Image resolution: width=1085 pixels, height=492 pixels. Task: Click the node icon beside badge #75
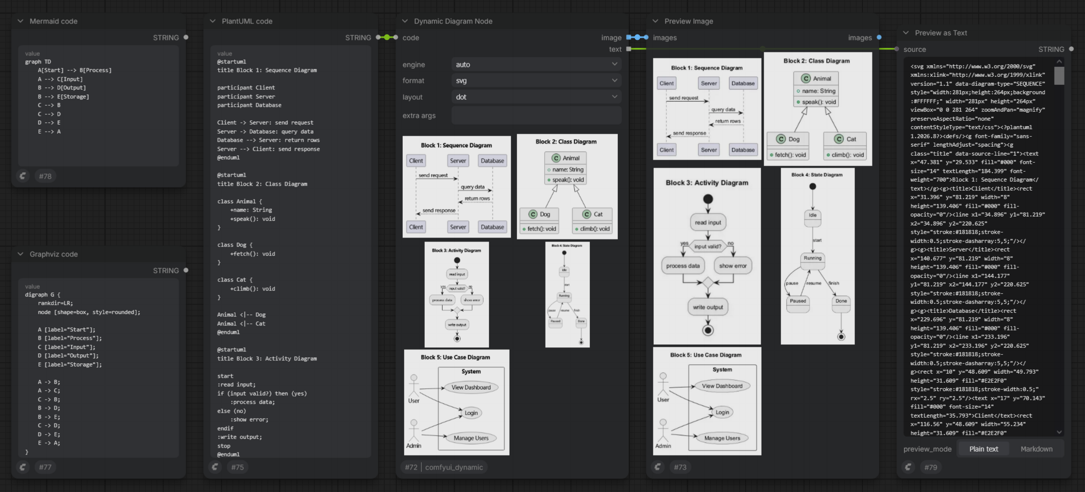(x=215, y=467)
